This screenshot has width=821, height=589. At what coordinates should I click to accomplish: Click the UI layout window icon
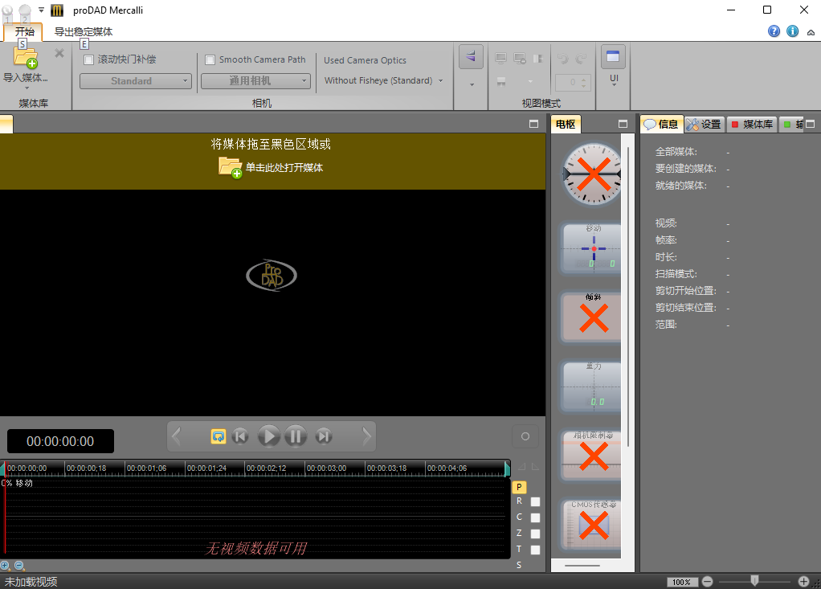613,56
